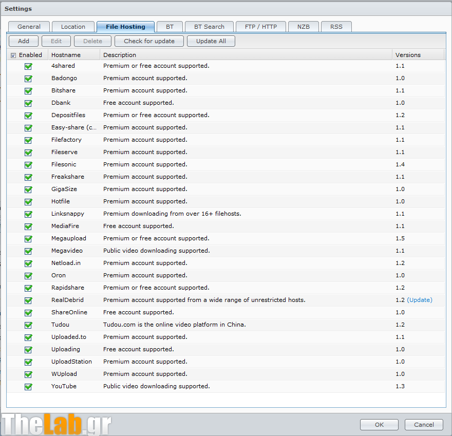The image size is (452, 436).
Task: Select the ShareOnline hostname
Action: [69, 312]
